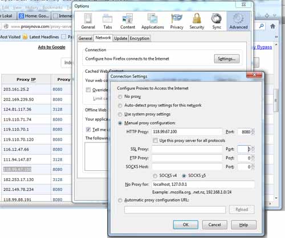
Task: Click the search magnifier icon in browser
Action: 262,26
